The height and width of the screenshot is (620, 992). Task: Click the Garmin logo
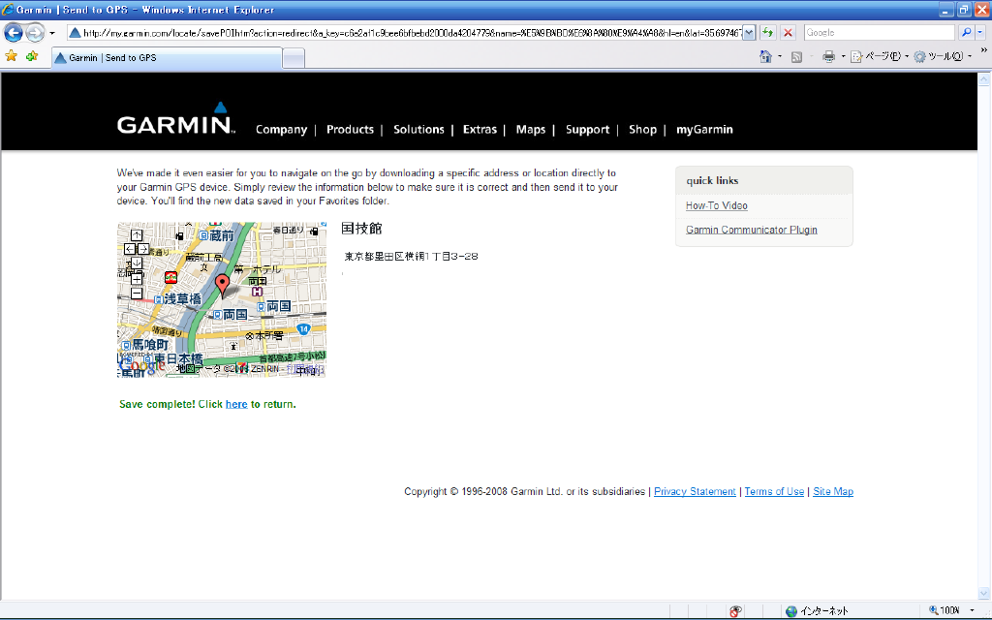click(x=176, y=118)
